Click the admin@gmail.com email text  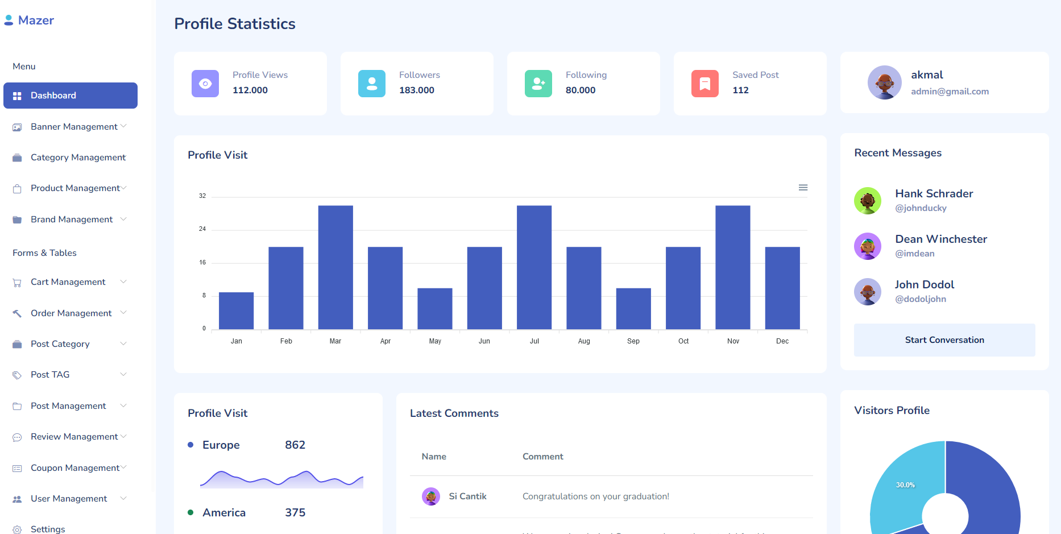tap(950, 92)
